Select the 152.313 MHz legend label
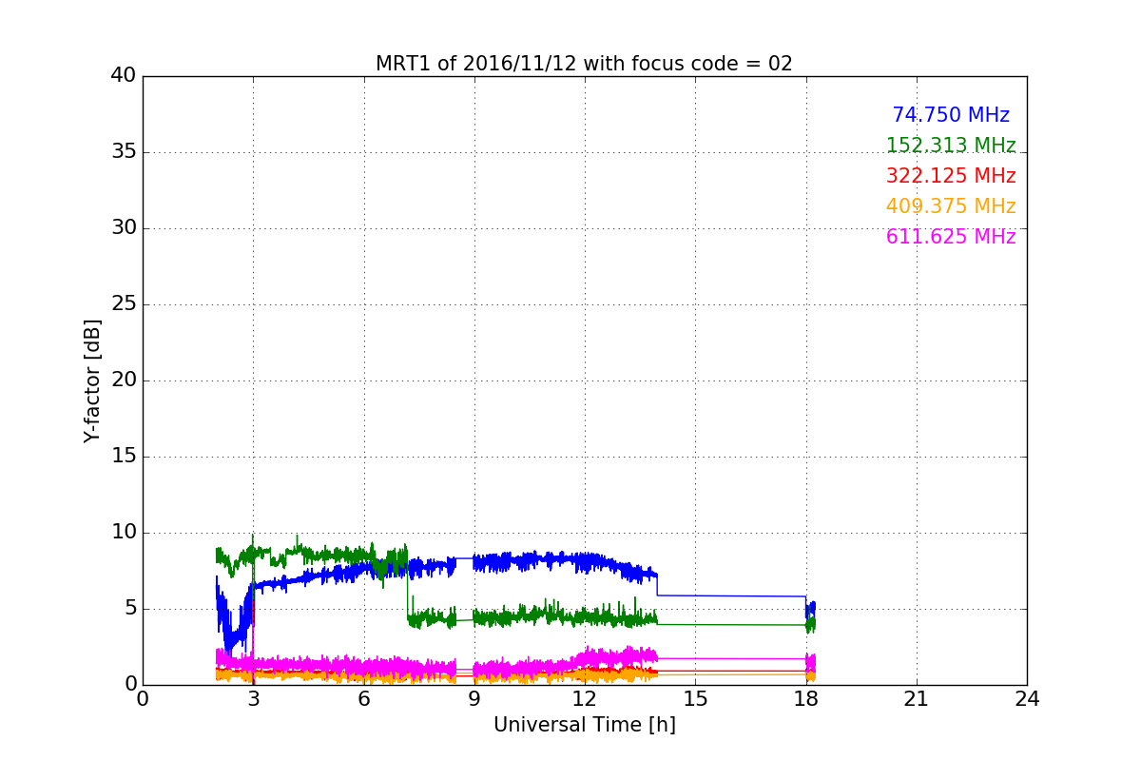Image resolution: width=1141 pixels, height=761 pixels. coord(951,146)
